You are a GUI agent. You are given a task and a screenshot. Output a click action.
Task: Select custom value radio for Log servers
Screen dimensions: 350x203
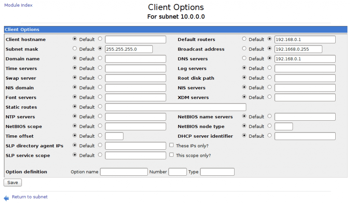[270, 68]
